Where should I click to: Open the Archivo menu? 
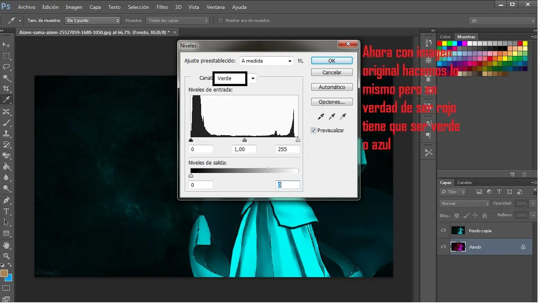point(26,7)
